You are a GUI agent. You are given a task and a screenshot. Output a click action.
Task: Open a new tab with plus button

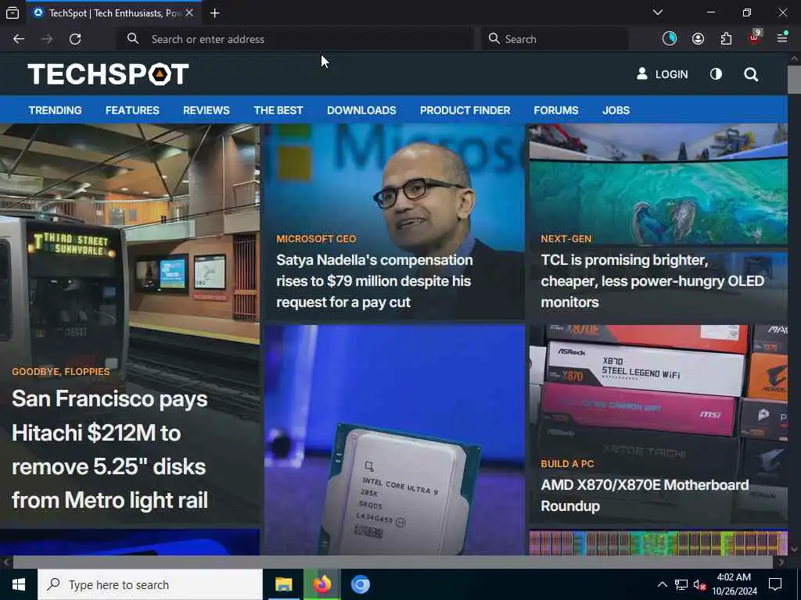(214, 13)
